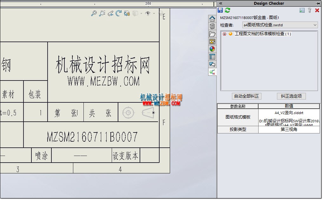Click the 数值 column header
Viewport: 323px width, 200px height.
289,106
